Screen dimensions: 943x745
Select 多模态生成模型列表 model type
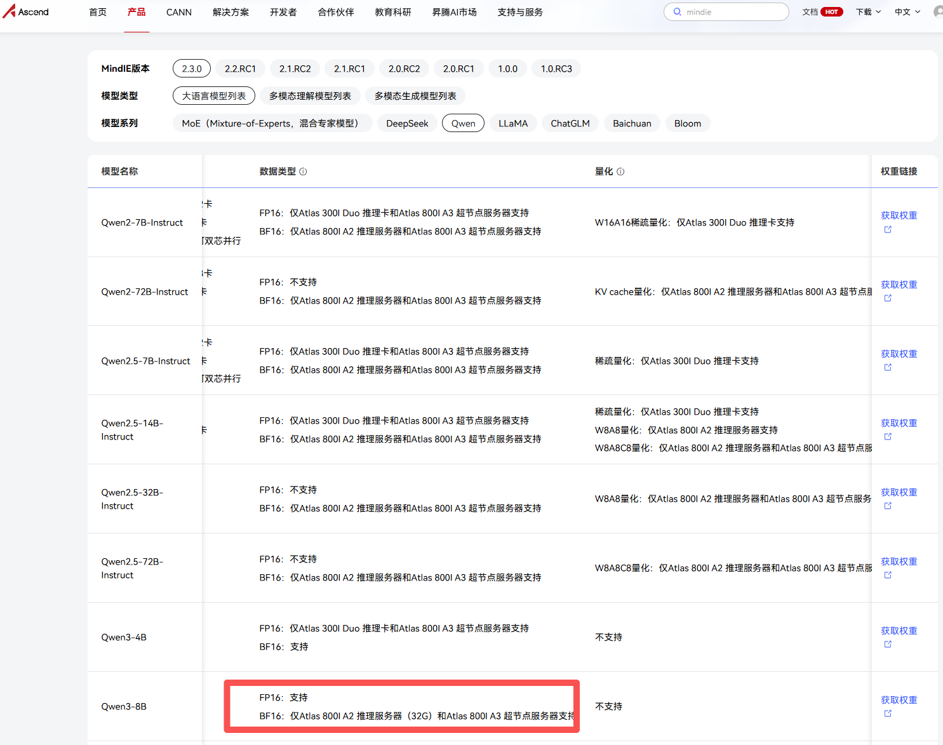pos(416,96)
